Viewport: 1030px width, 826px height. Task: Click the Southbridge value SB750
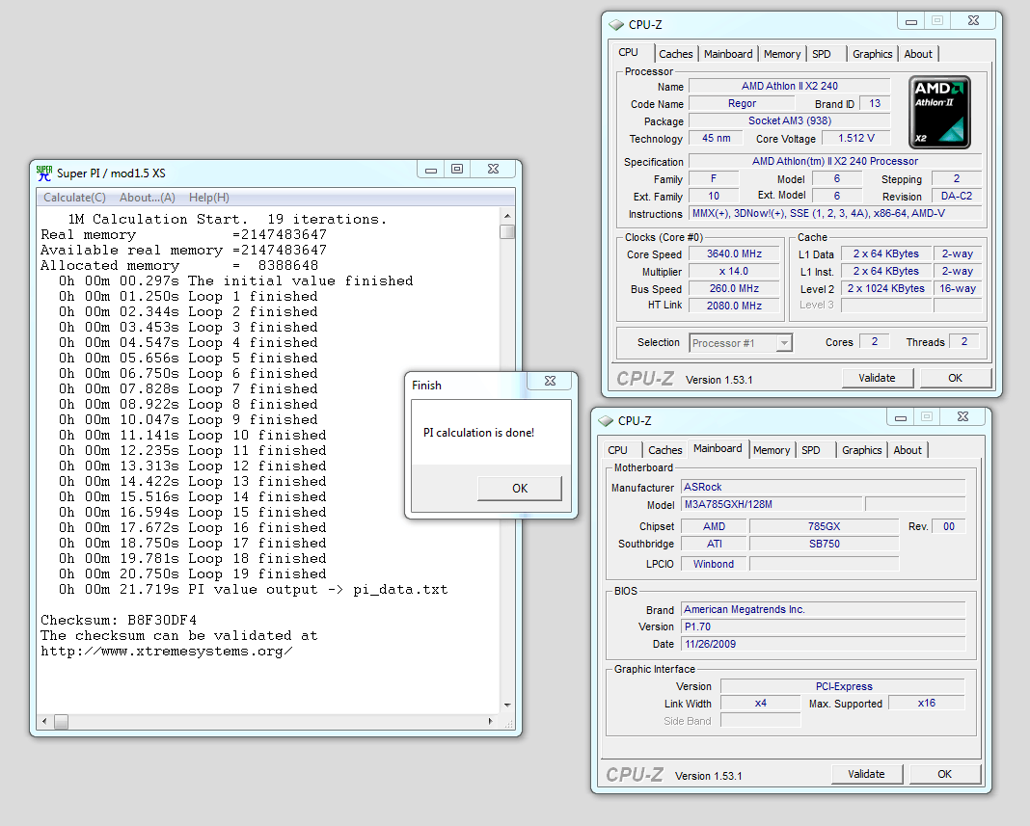coord(824,544)
